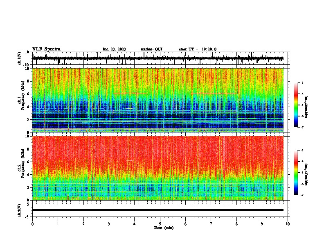This screenshot has height=251, width=324.
Task: Click time axis tick label "2"
Action: (x=83, y=224)
